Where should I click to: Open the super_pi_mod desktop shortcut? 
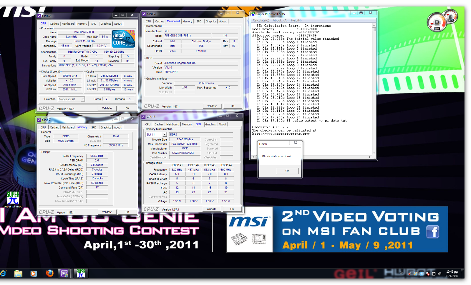click(x=13, y=200)
